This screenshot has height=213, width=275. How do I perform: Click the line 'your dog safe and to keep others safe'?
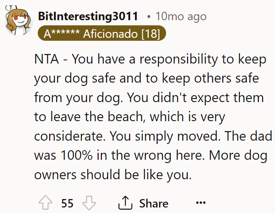click(x=146, y=79)
